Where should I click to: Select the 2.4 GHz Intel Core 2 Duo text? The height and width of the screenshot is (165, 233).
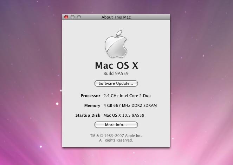(127, 96)
